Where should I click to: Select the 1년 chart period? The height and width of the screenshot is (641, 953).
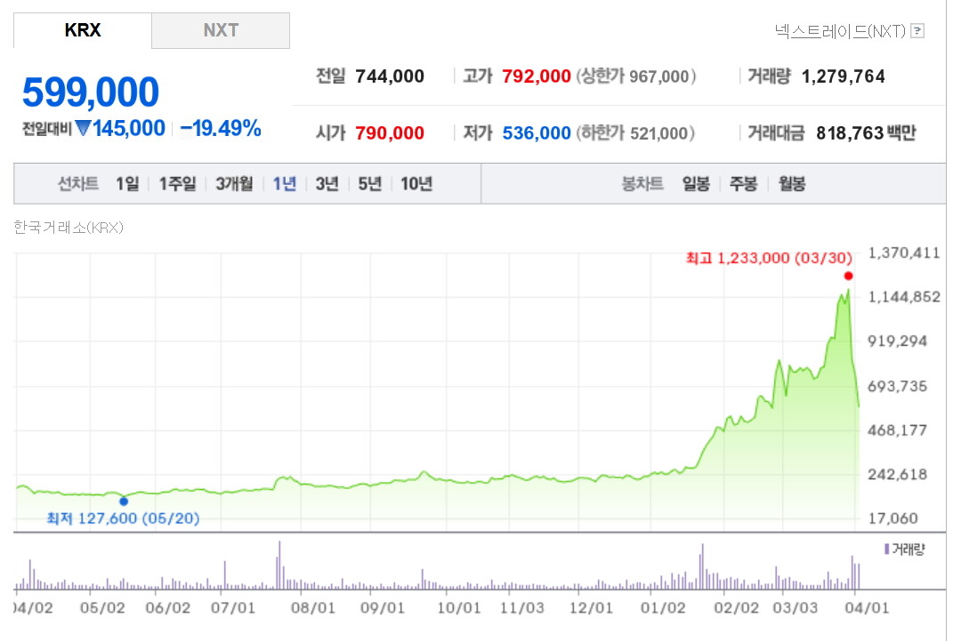(285, 184)
